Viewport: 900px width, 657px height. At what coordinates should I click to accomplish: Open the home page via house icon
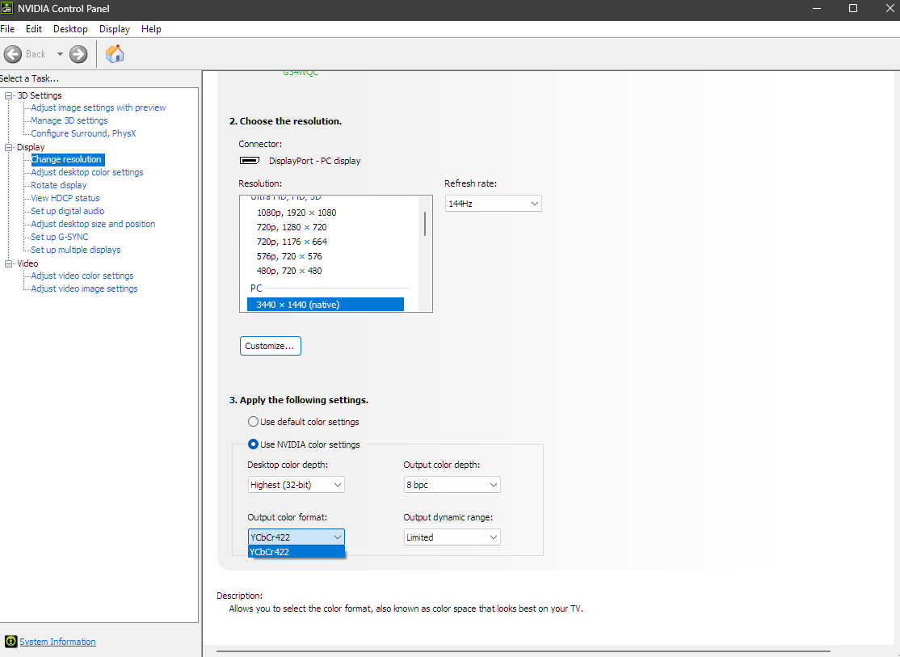tap(114, 54)
